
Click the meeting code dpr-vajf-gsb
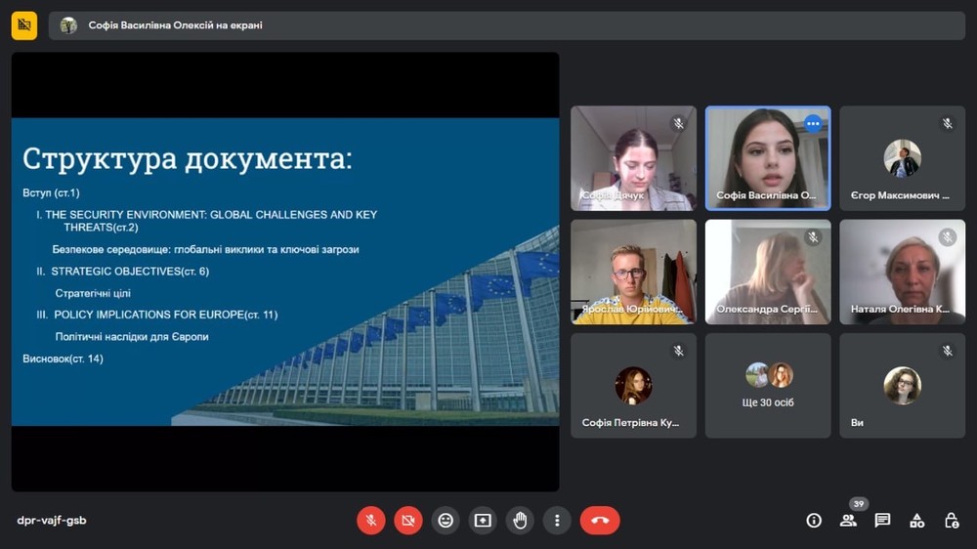(52, 521)
